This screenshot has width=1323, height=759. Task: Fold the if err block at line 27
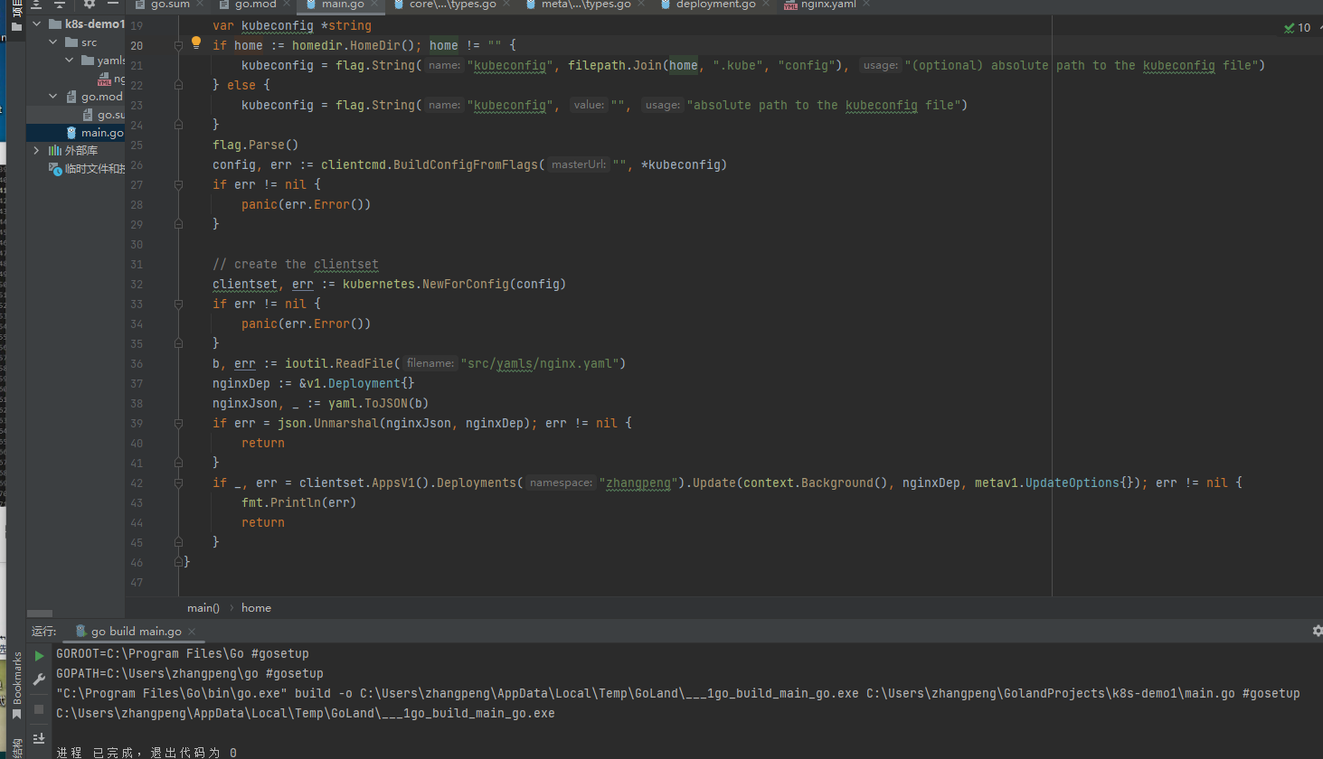click(x=178, y=184)
